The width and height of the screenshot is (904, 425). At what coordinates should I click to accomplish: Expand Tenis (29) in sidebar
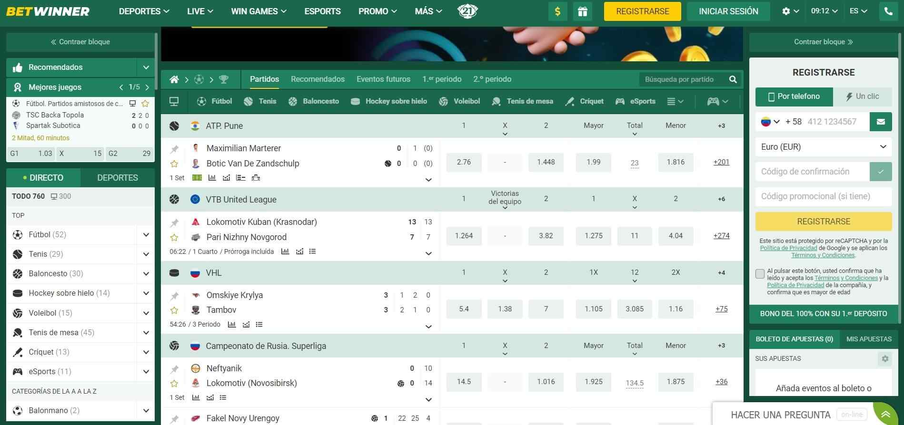click(146, 254)
